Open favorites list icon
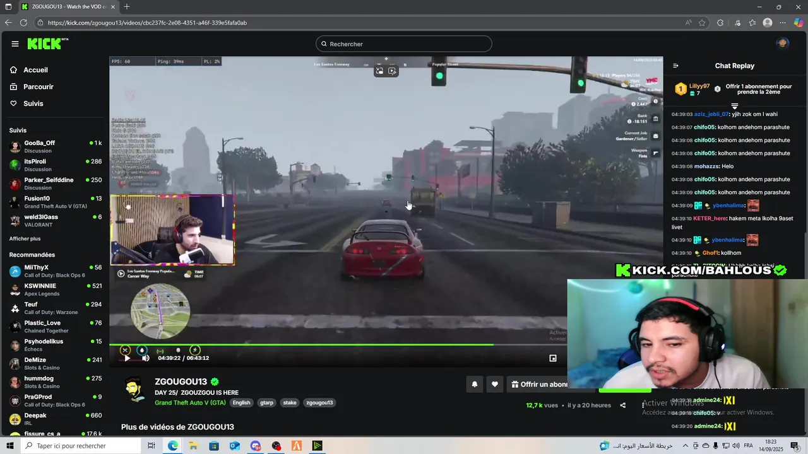 pyautogui.click(x=752, y=23)
